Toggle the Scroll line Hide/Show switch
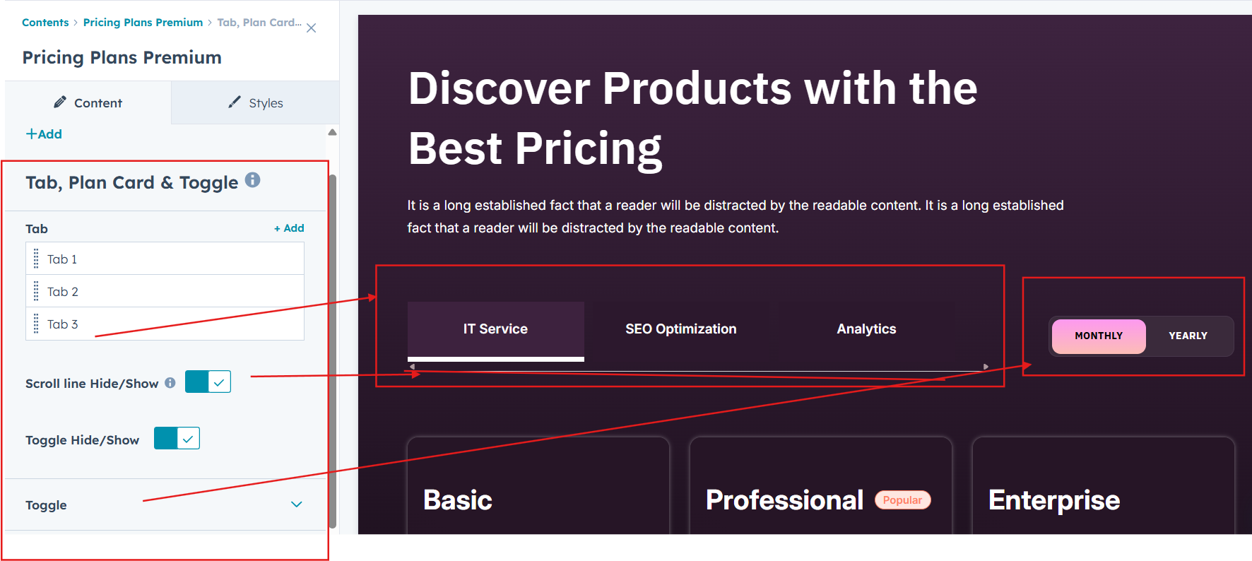 coord(208,382)
